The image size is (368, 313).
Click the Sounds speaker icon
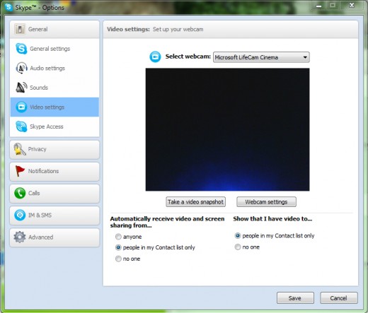(21, 88)
